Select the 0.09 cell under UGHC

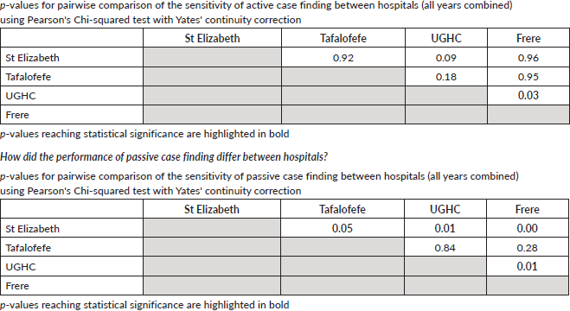click(445, 58)
